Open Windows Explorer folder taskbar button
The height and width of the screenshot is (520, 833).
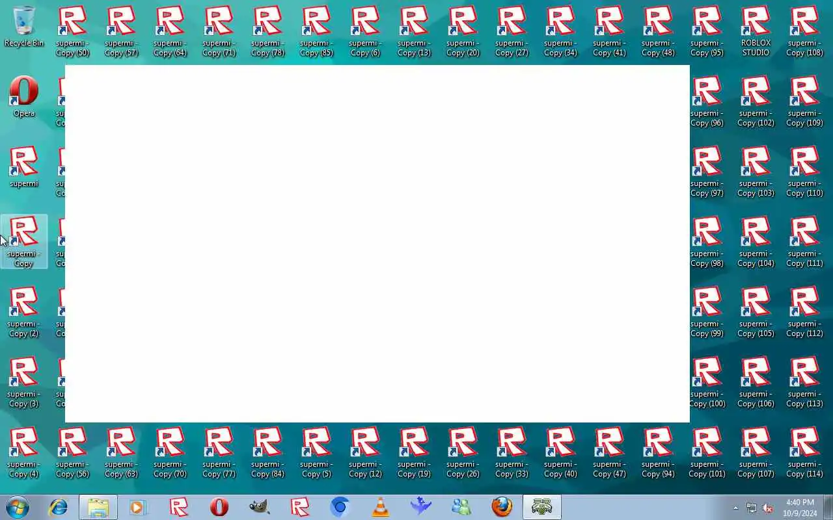click(x=98, y=507)
